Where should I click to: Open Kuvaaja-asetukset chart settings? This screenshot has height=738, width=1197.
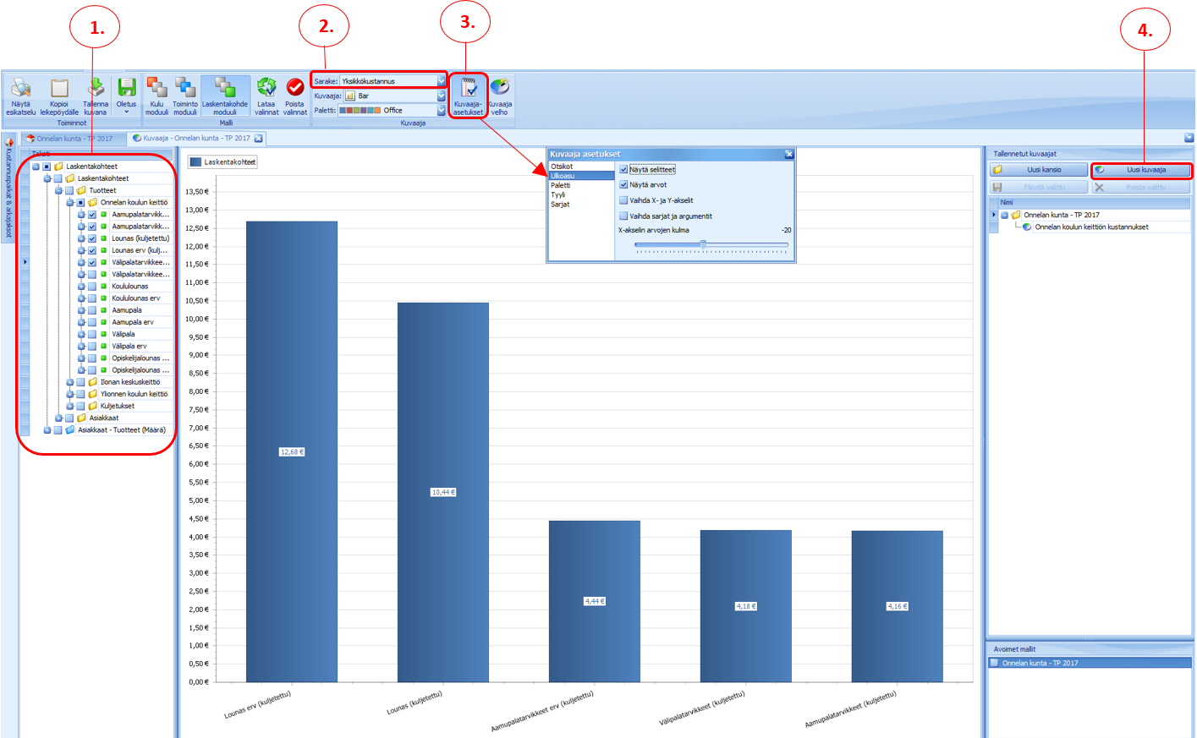coord(468,96)
